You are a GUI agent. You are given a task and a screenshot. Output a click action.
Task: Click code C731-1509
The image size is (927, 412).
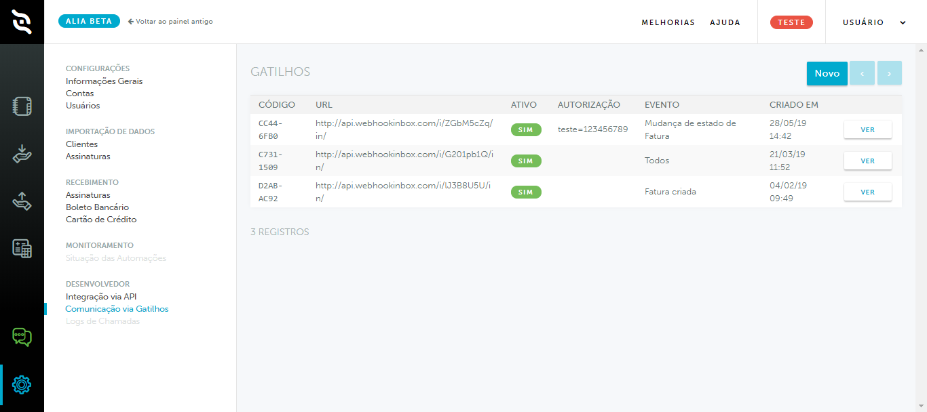(x=270, y=161)
